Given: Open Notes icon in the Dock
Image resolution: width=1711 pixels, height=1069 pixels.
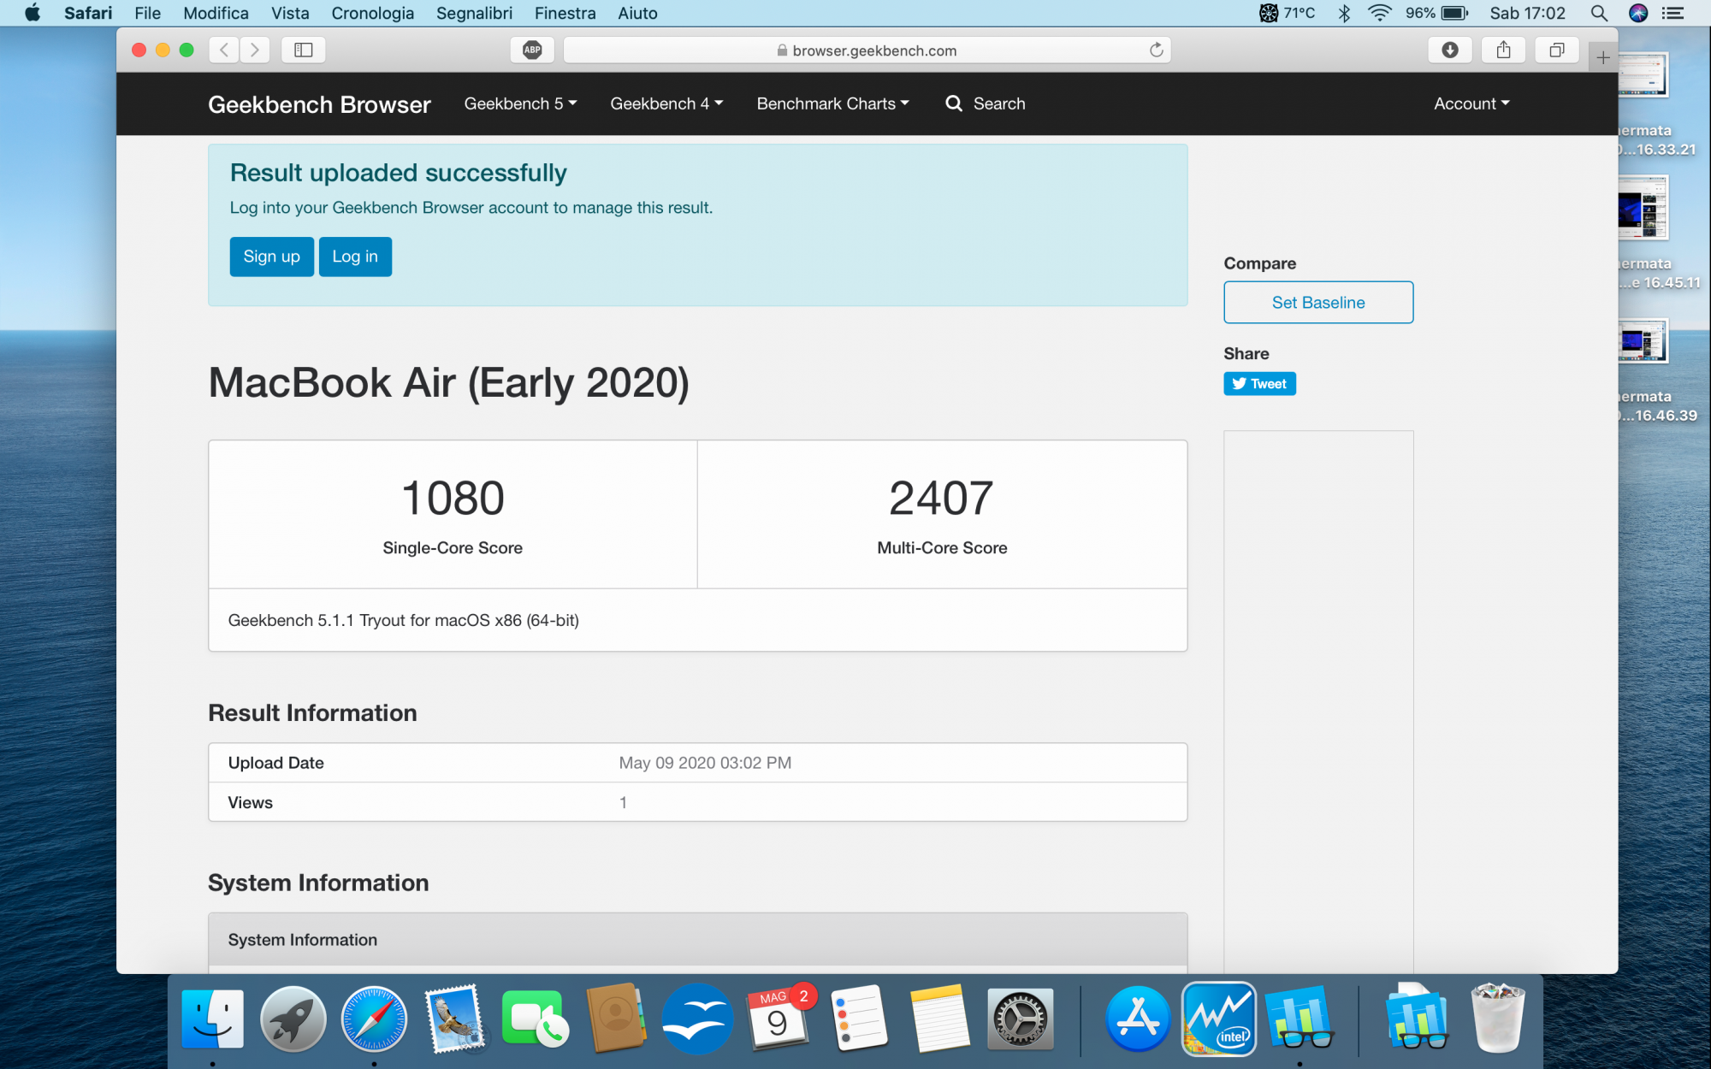Looking at the screenshot, I should (x=939, y=1019).
